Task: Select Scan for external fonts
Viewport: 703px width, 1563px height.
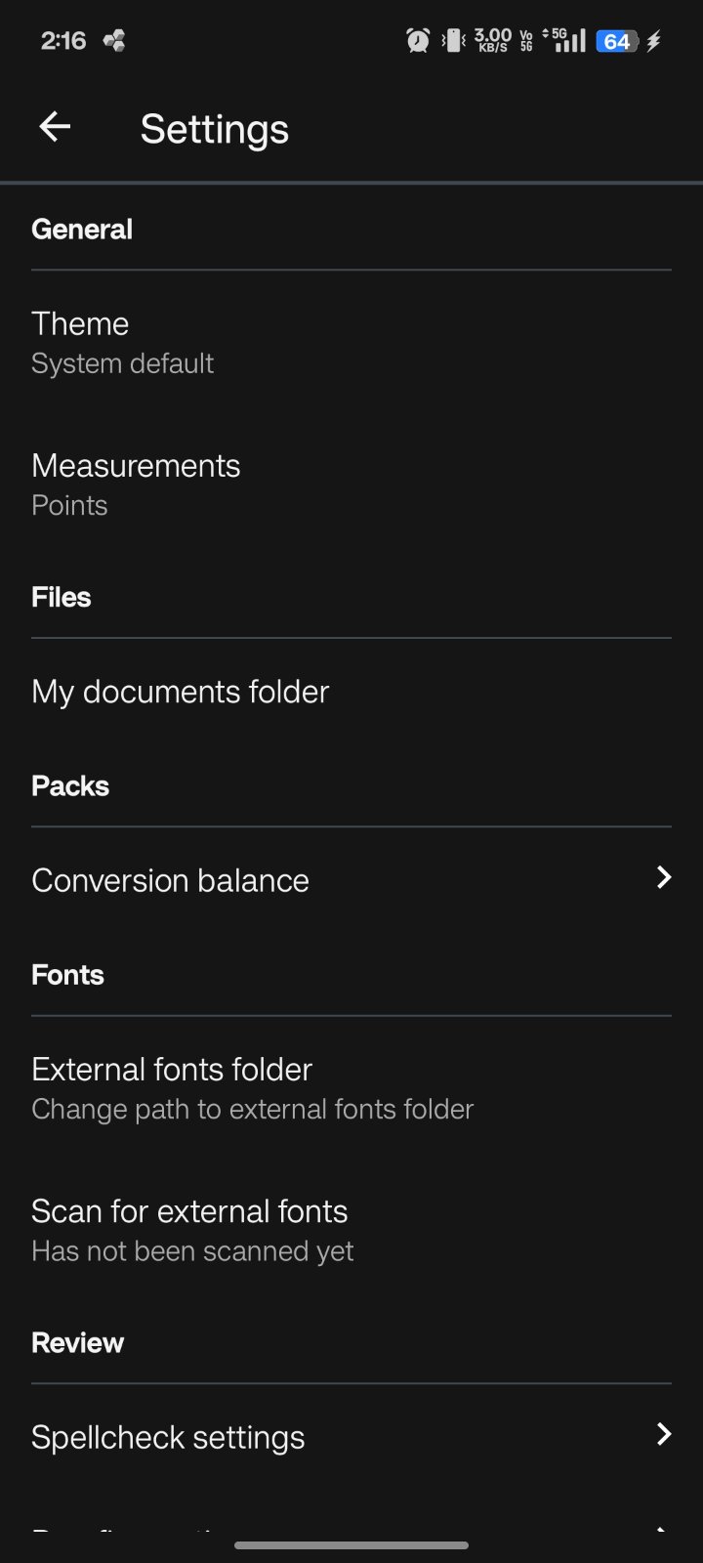Action: pyautogui.click(x=192, y=1229)
